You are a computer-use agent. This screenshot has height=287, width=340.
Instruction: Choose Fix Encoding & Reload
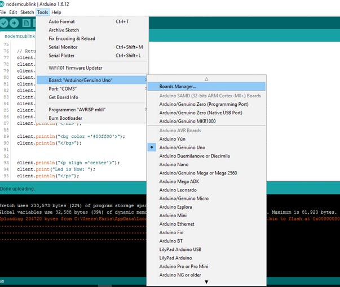(92, 38)
